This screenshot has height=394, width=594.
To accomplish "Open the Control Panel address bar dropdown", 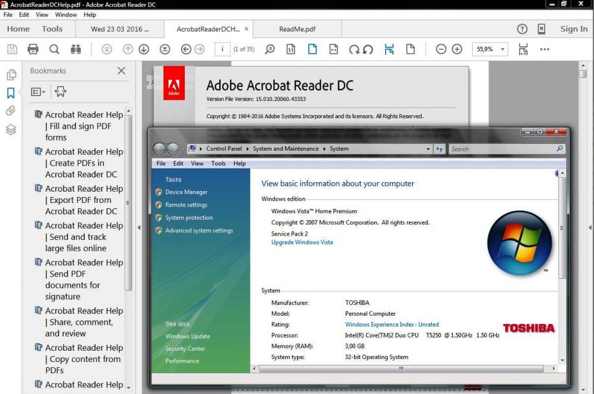I will (x=428, y=149).
